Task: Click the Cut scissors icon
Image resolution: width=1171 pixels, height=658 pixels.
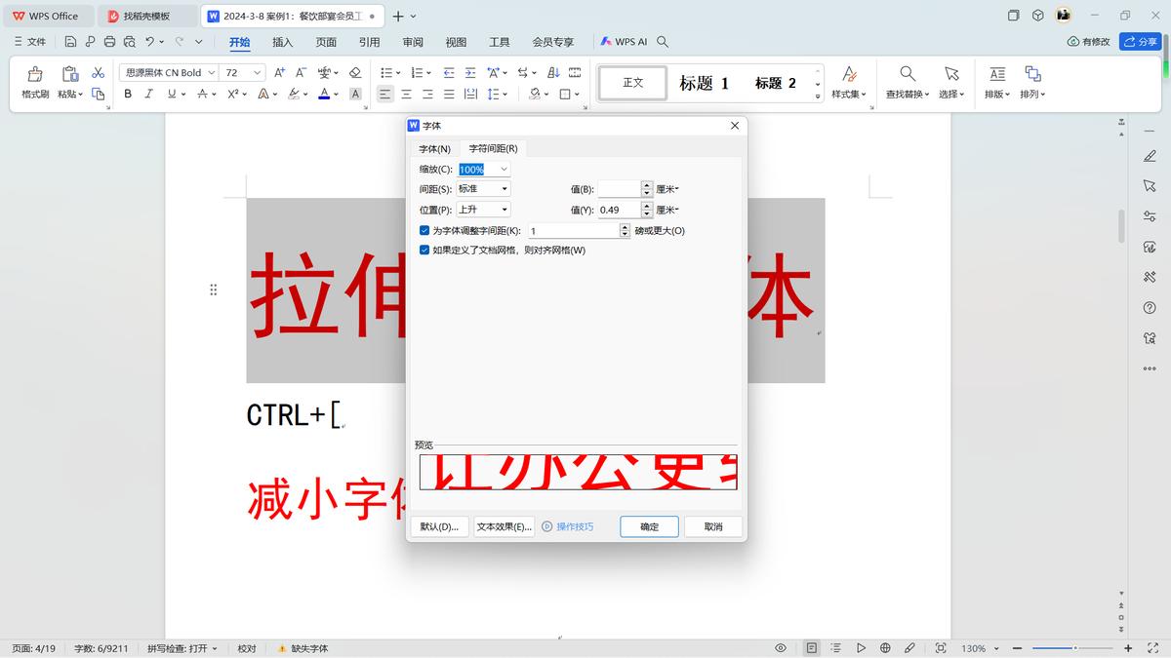Action: click(98, 73)
